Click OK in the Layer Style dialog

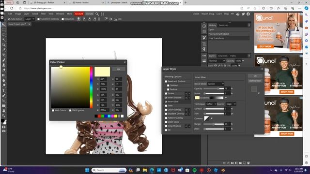(x=255, y=76)
